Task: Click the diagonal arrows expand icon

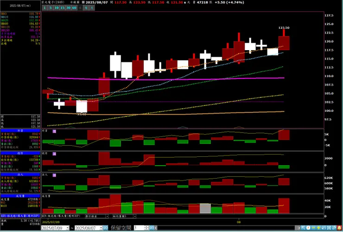Action: pos(324,228)
